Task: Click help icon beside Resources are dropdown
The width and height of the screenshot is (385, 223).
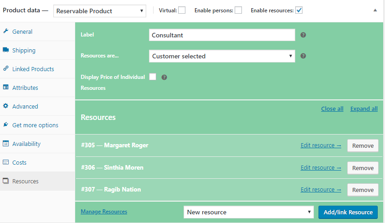Action: pos(303,56)
